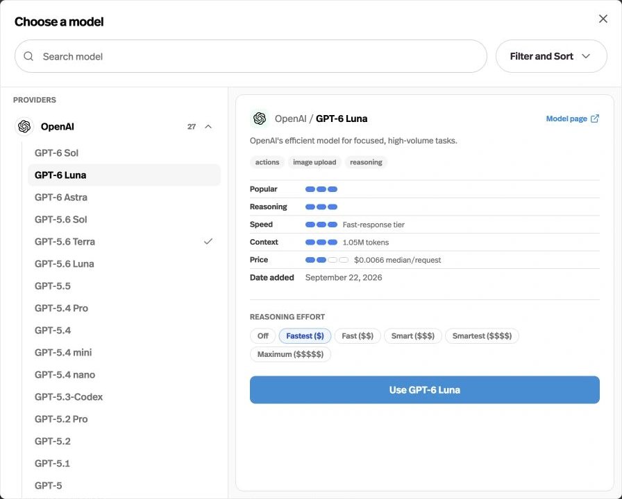The width and height of the screenshot is (622, 499).
Task: Click the REASONING EFFORT heading
Action: coord(287,317)
